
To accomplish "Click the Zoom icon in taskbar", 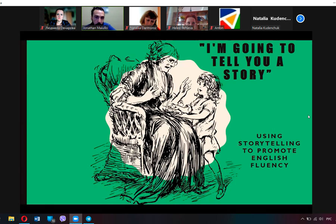I will [76, 219].
